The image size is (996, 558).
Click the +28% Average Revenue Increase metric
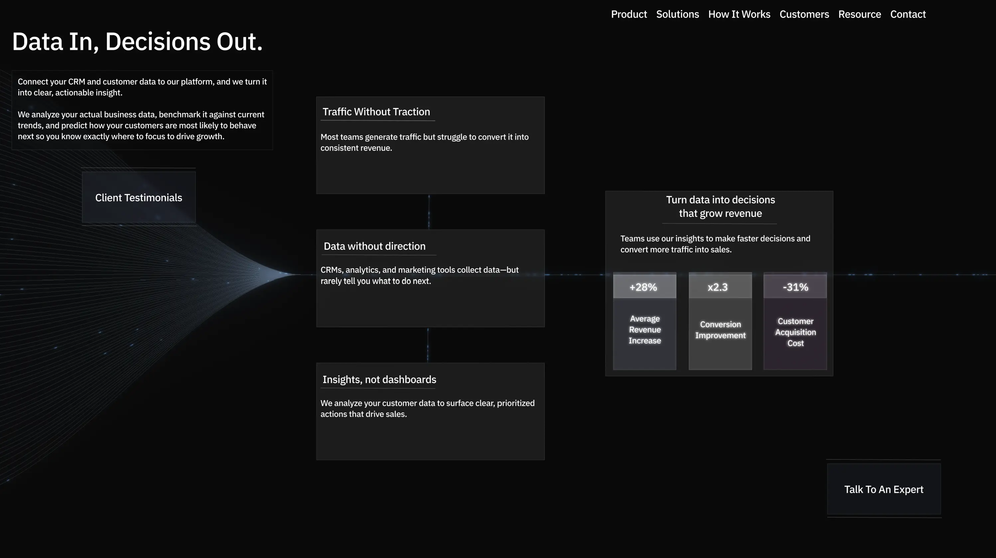(644, 321)
